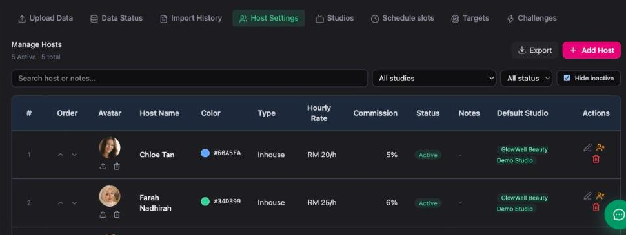This screenshot has width=626, height=235.
Task: Move Farah Nadhirah up in order
Action: tap(61, 203)
